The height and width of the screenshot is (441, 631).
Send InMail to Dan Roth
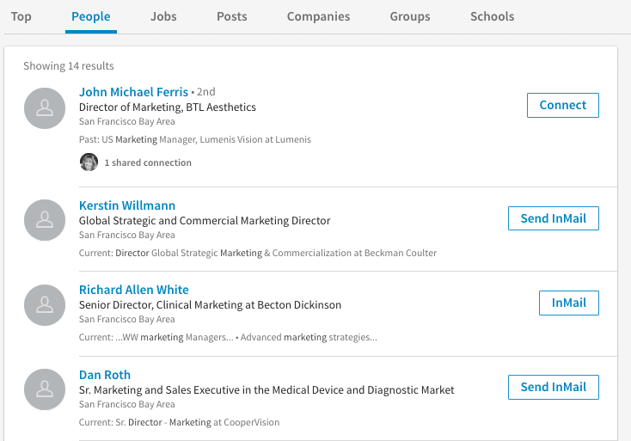(x=553, y=387)
